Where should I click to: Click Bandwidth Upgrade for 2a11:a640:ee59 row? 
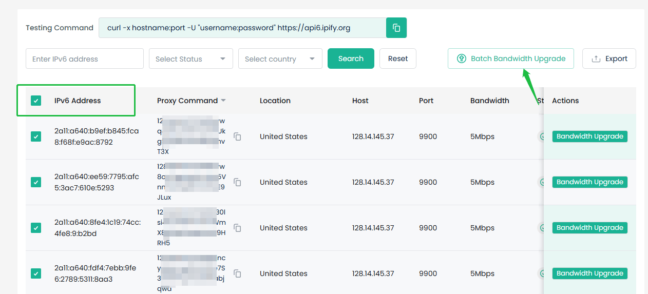(590, 182)
